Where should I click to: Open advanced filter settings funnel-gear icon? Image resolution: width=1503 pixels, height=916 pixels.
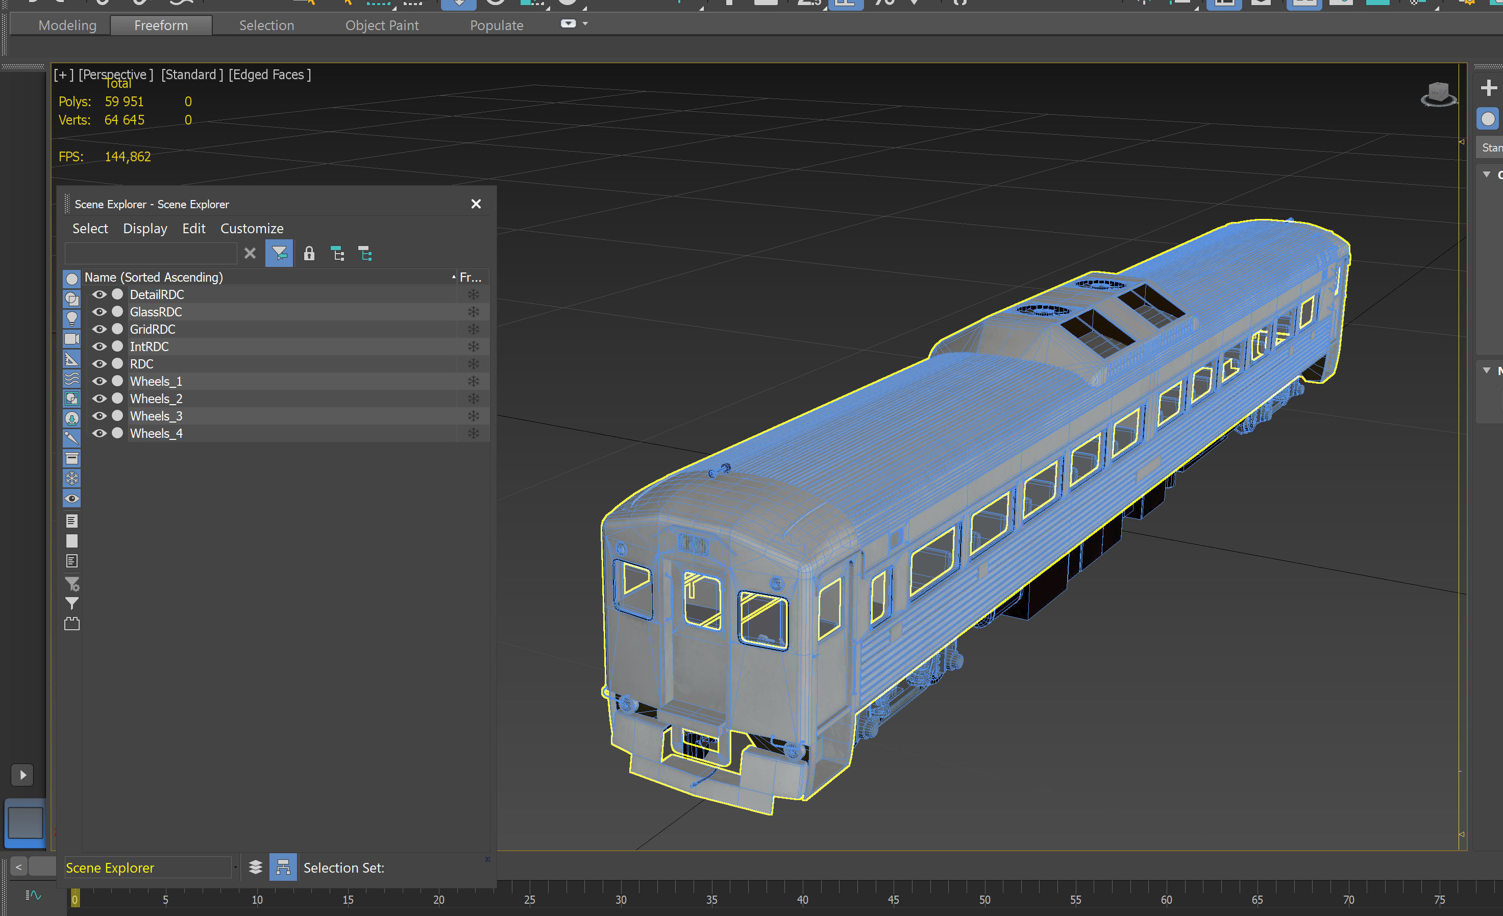(x=72, y=584)
